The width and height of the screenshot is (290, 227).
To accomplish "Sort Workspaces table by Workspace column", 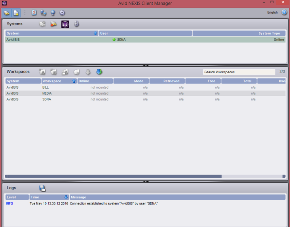I will pos(59,81).
